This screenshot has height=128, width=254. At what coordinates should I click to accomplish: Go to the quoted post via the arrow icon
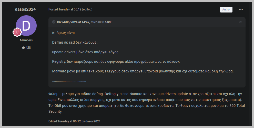(240, 22)
